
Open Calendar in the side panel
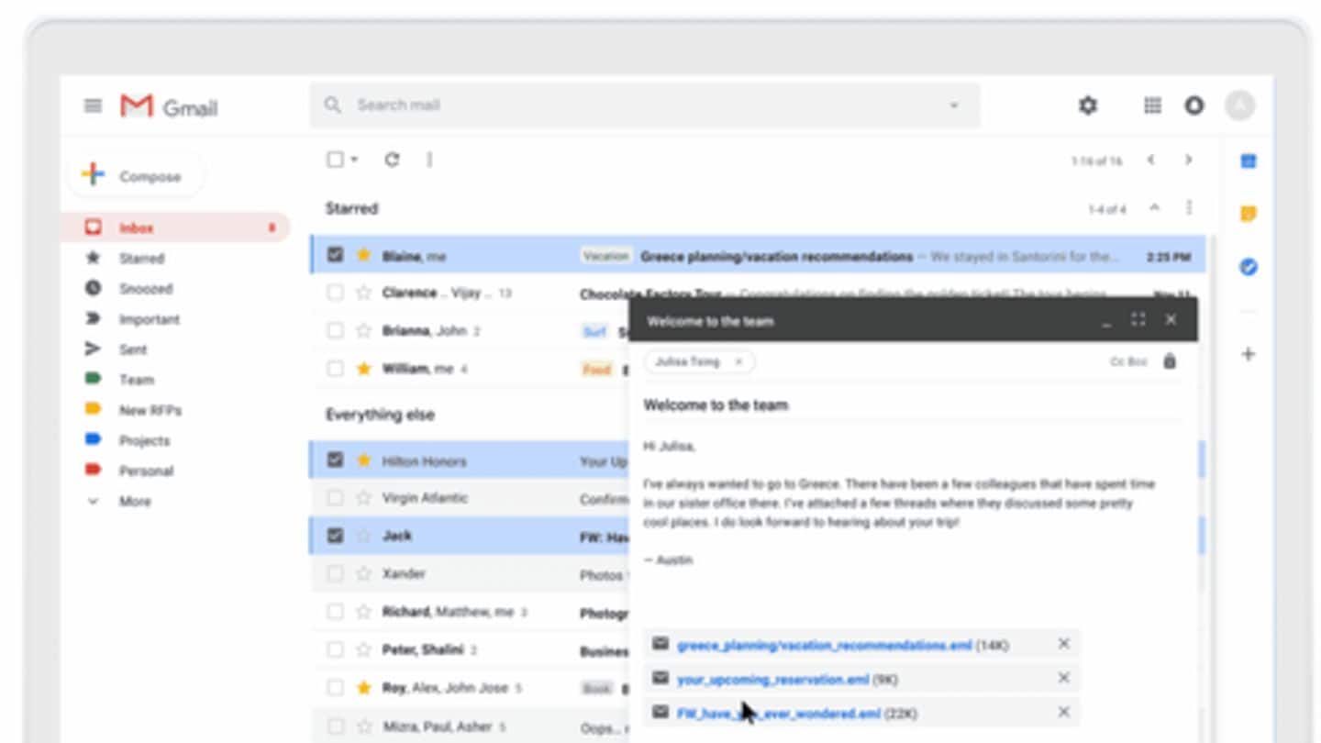click(x=1248, y=161)
